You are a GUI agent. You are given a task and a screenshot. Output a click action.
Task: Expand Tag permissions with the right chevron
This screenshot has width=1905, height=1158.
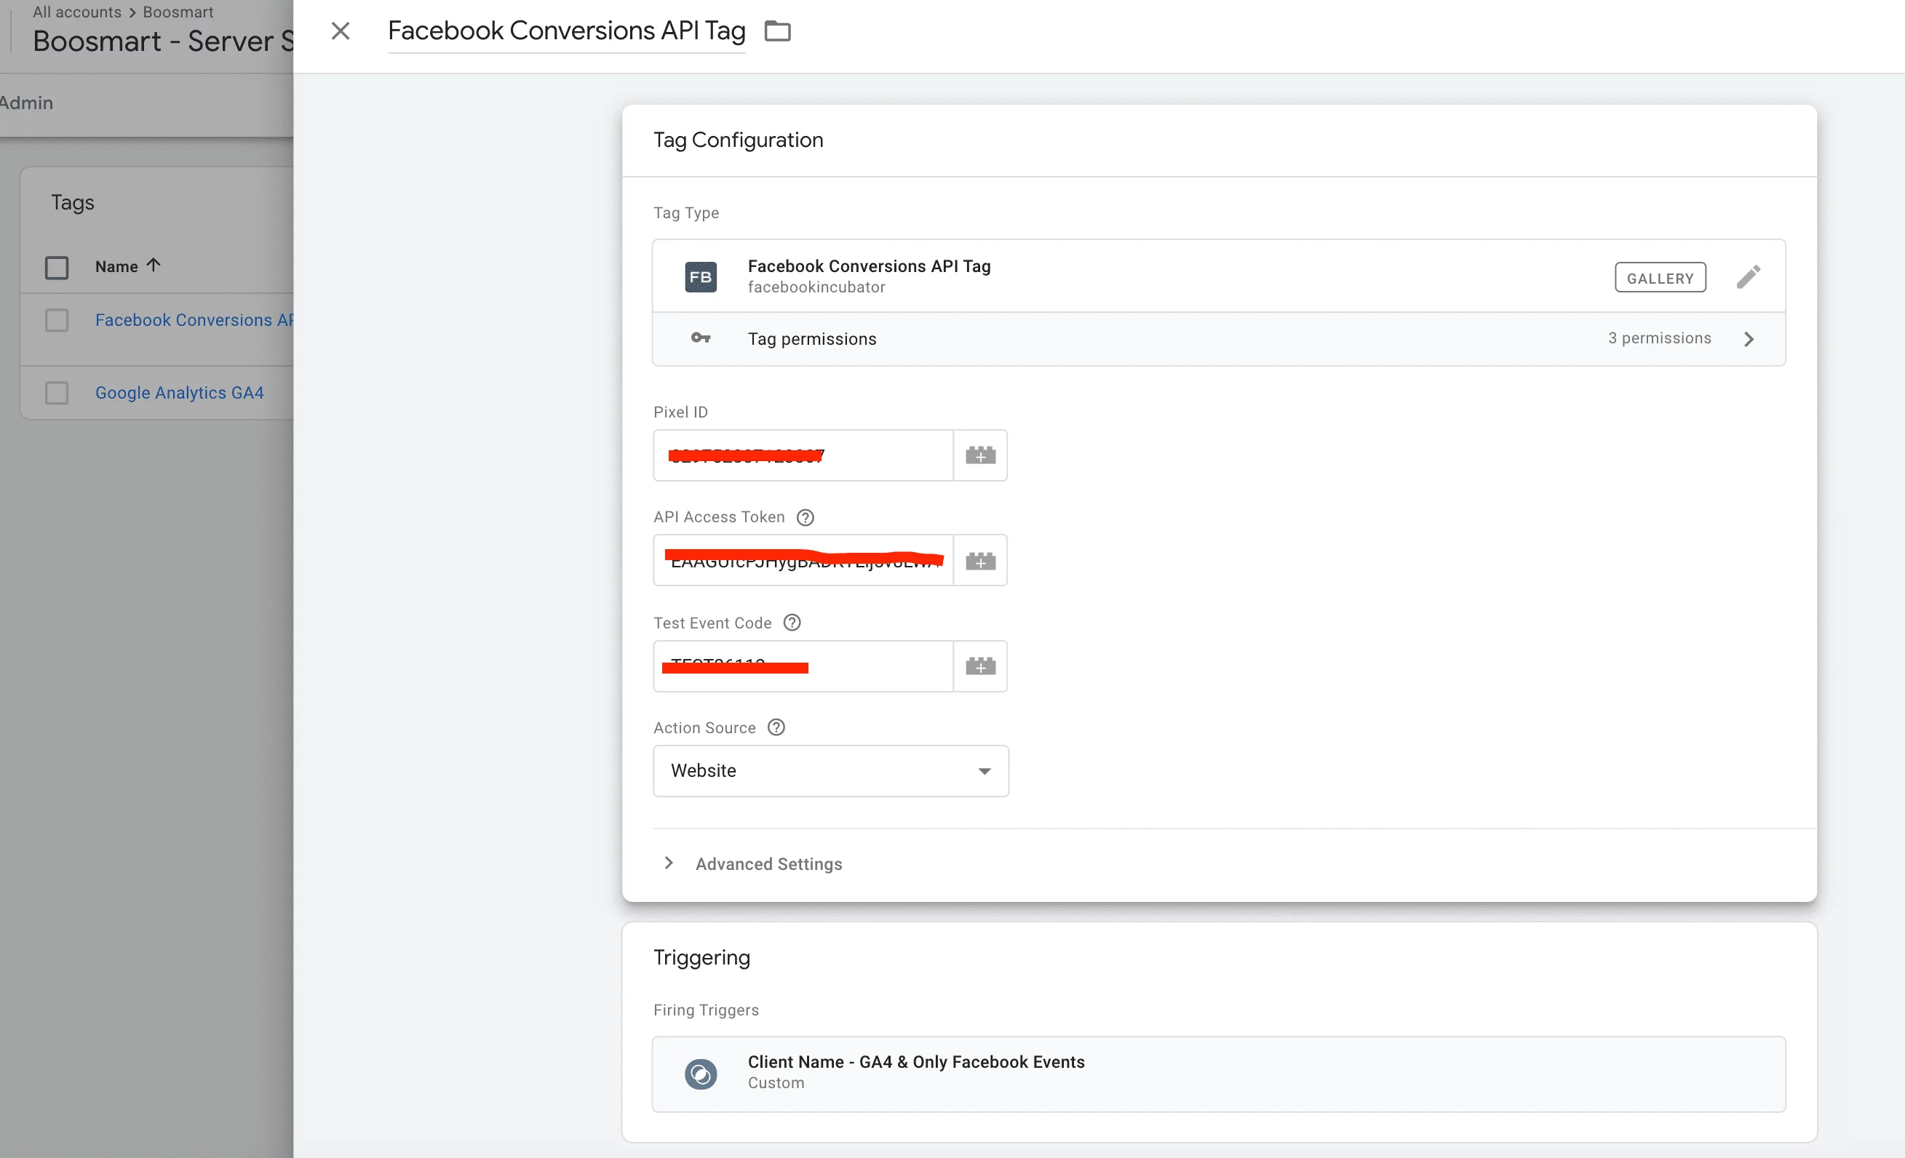pos(1749,338)
